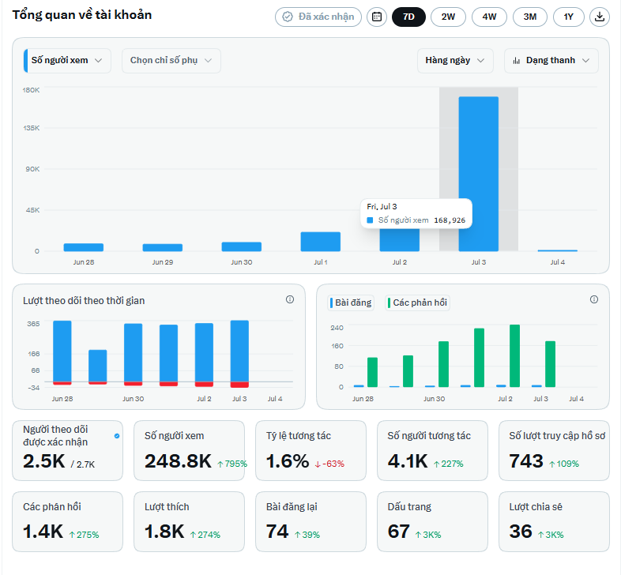The width and height of the screenshot is (621, 575).
Task: Click the Jul 2 green replies bar
Action: point(514,355)
